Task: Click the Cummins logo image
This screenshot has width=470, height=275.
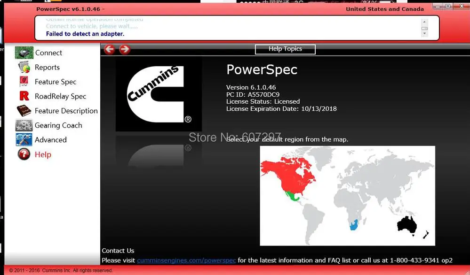Action: [159, 94]
